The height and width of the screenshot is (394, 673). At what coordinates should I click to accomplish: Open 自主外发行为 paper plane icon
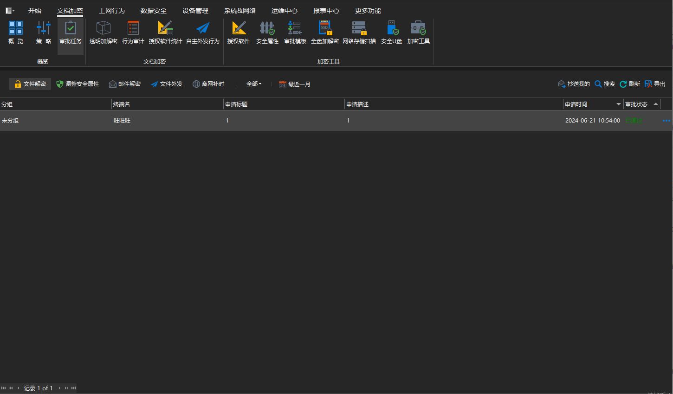[x=203, y=32]
